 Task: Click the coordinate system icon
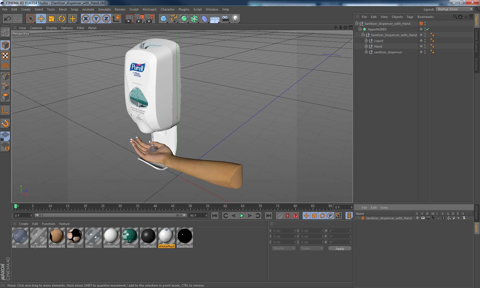click(117, 19)
